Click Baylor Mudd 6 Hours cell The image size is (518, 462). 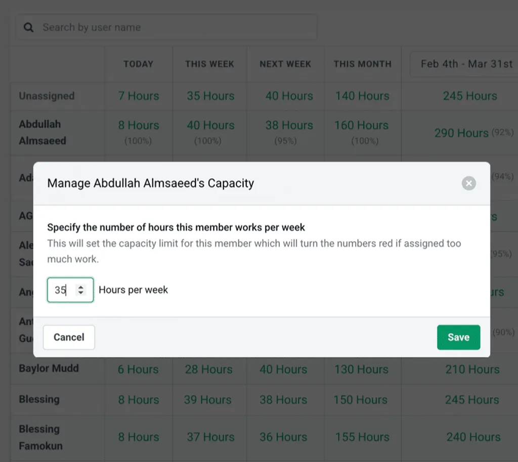(x=138, y=369)
